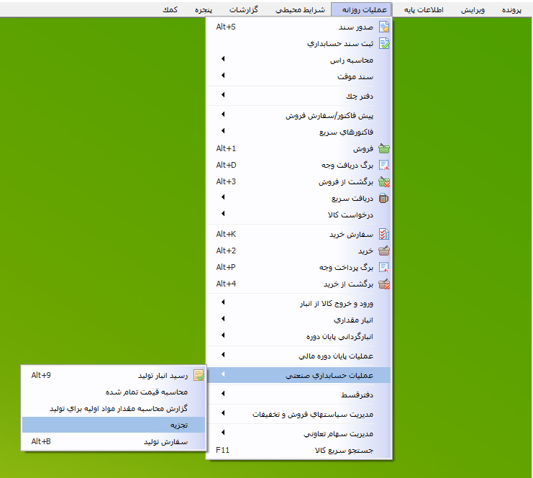The width and height of the screenshot is (533, 478).
Task: Expand the دفتر چك submenu arrow
Action: pos(222,95)
